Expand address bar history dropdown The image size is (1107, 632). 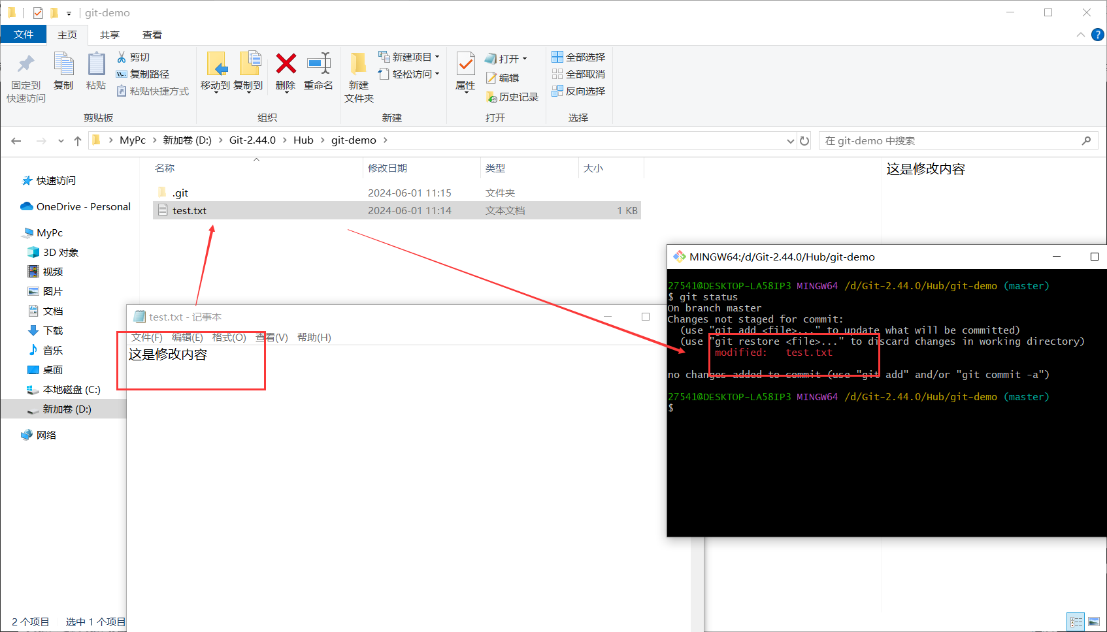tap(790, 140)
